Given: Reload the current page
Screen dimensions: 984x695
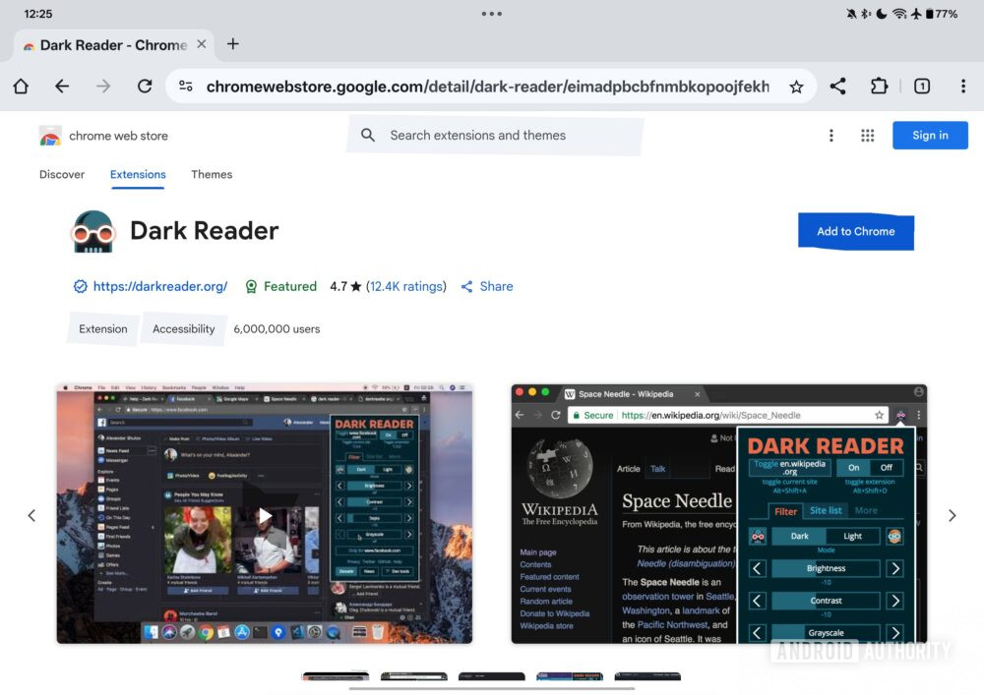Looking at the screenshot, I should point(144,87).
